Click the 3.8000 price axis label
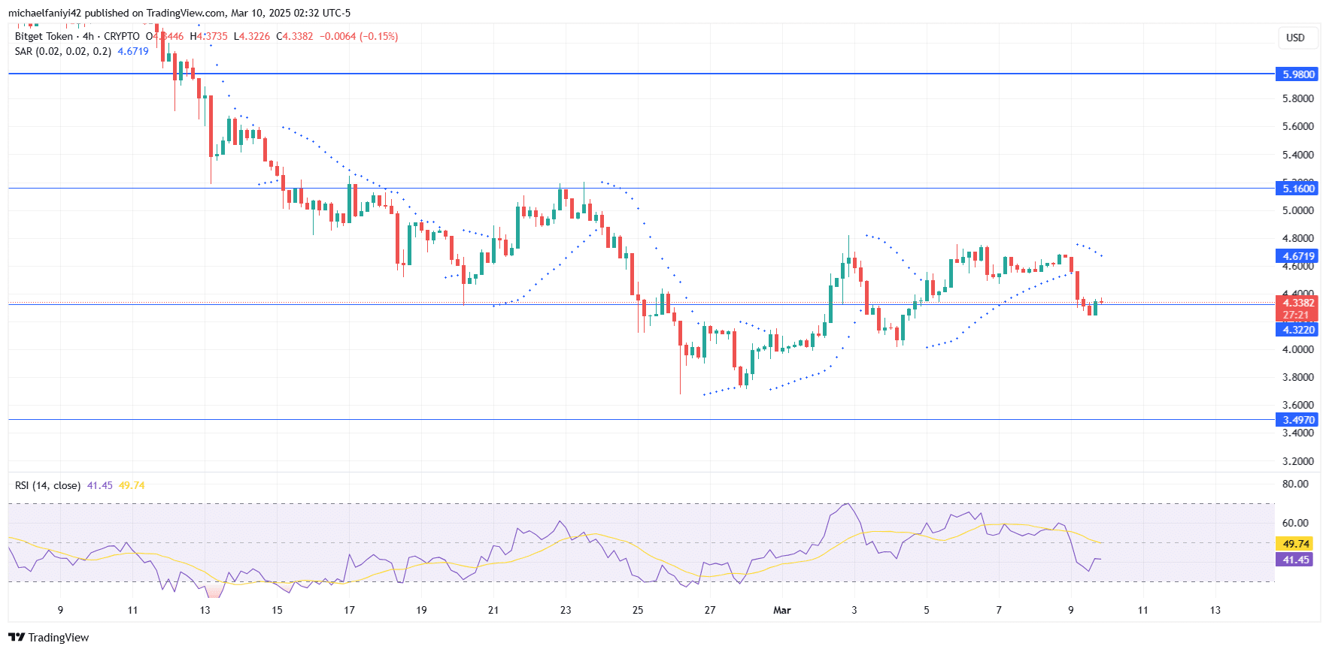This screenshot has width=1329, height=652. (1298, 377)
